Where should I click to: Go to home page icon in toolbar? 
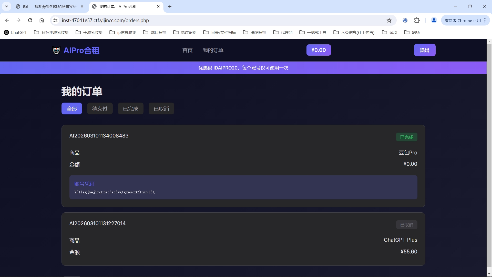42,20
